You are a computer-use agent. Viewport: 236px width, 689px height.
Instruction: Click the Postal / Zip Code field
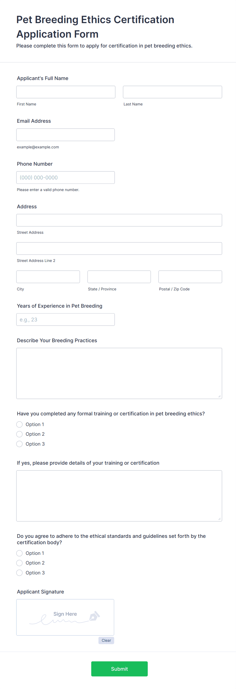190,277
